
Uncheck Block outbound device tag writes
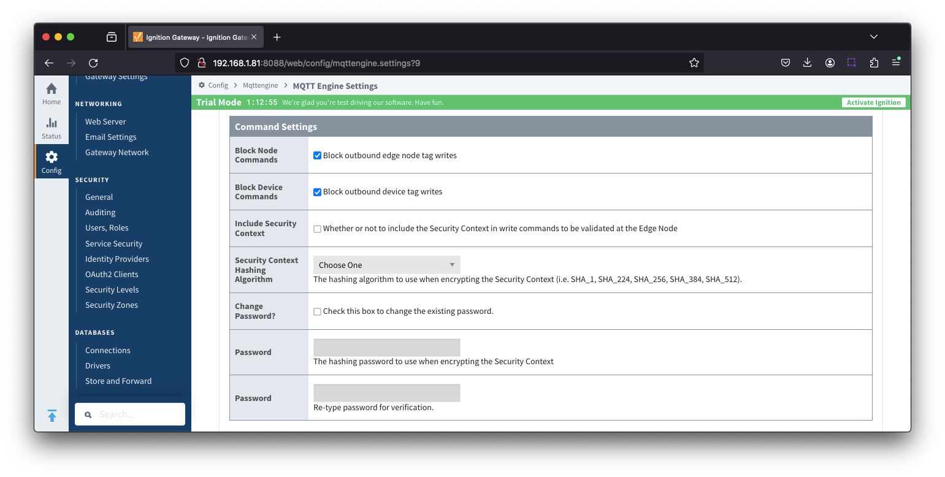pos(317,192)
